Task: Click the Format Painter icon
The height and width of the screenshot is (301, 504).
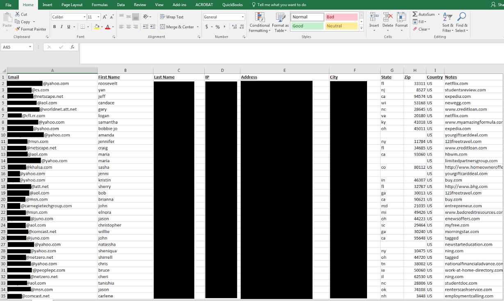Action: point(18,29)
